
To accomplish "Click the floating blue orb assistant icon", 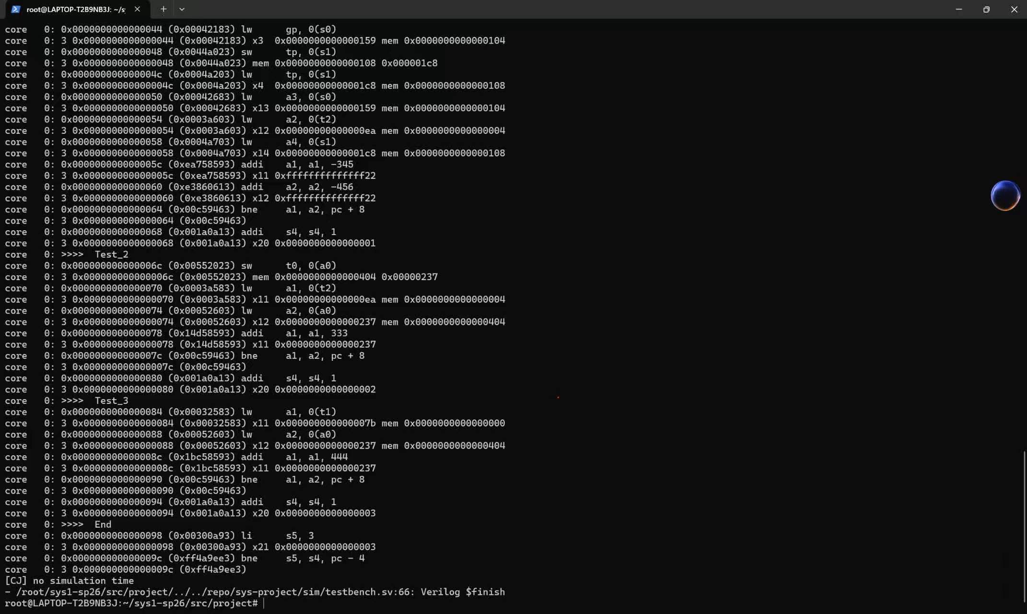I will 1005,196.
